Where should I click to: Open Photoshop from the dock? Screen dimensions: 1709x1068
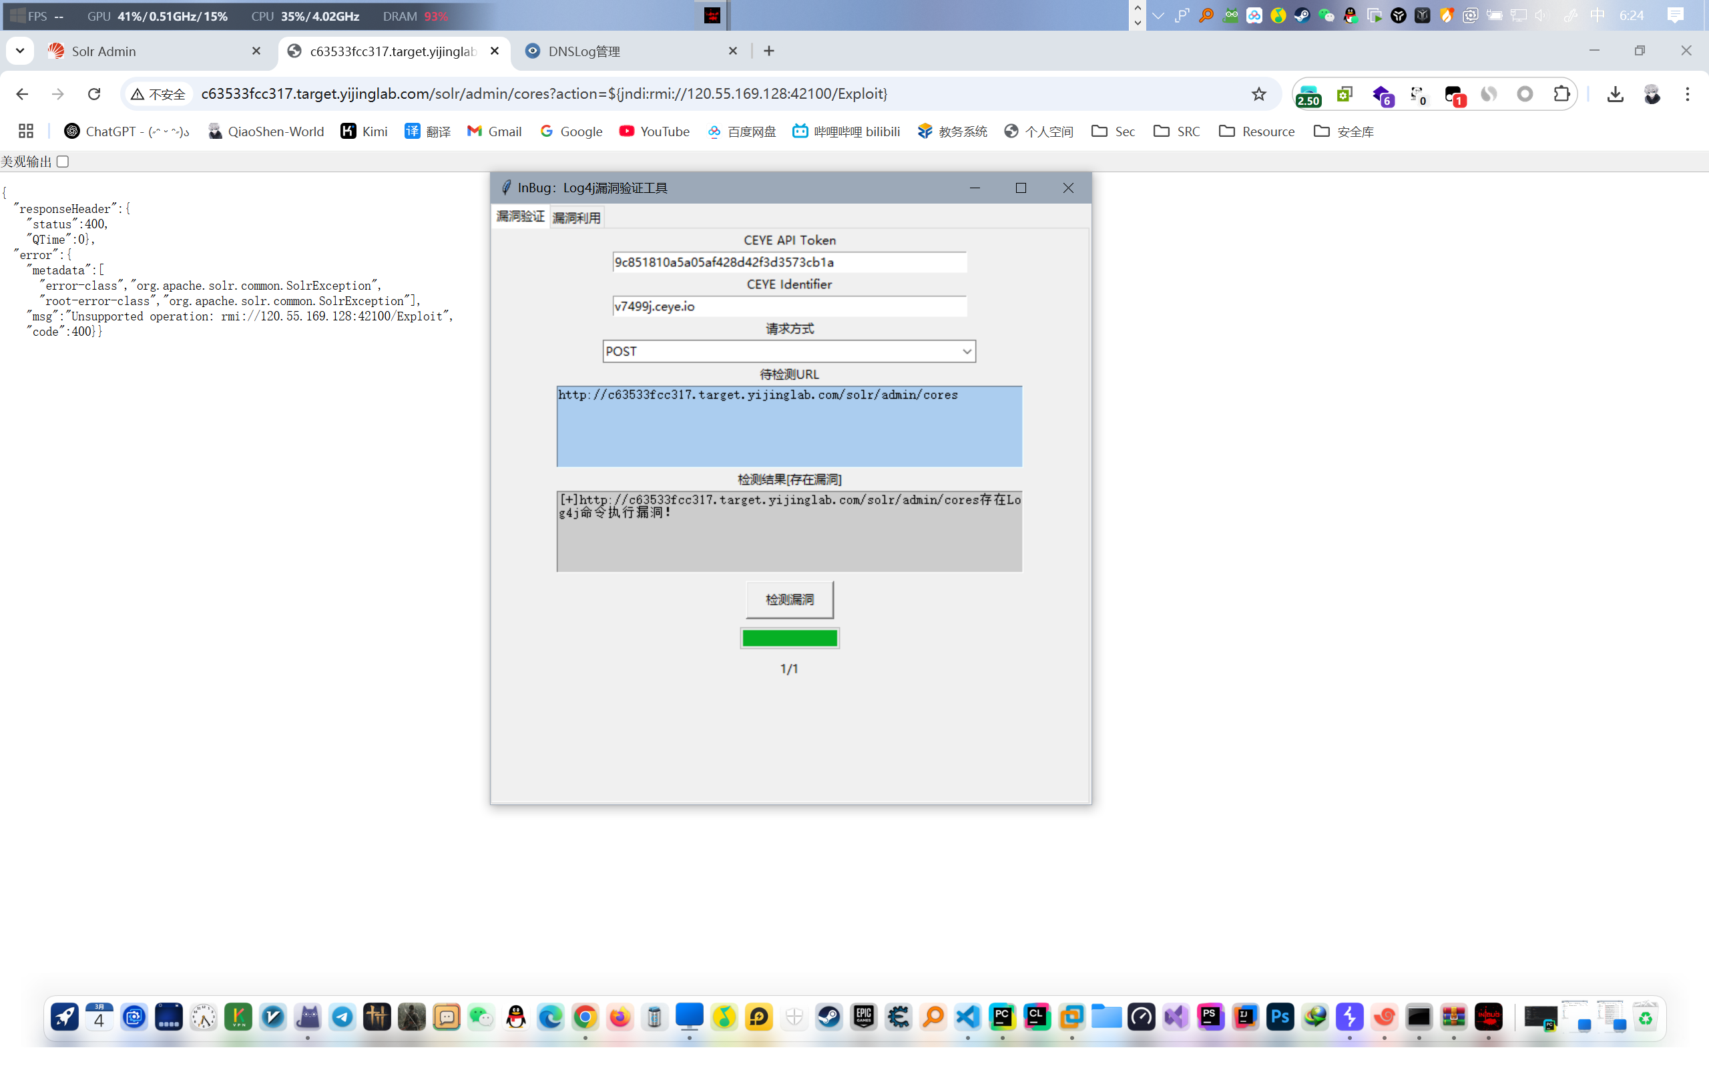coord(1280,1017)
